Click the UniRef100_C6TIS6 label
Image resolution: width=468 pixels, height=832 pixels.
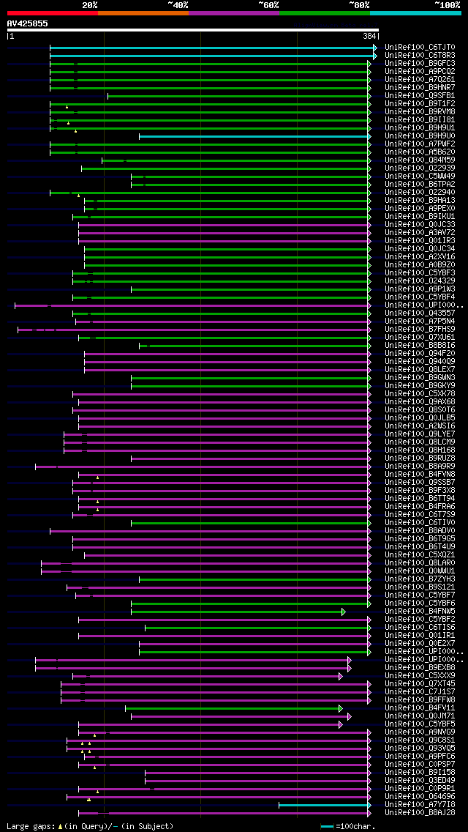tap(420, 628)
